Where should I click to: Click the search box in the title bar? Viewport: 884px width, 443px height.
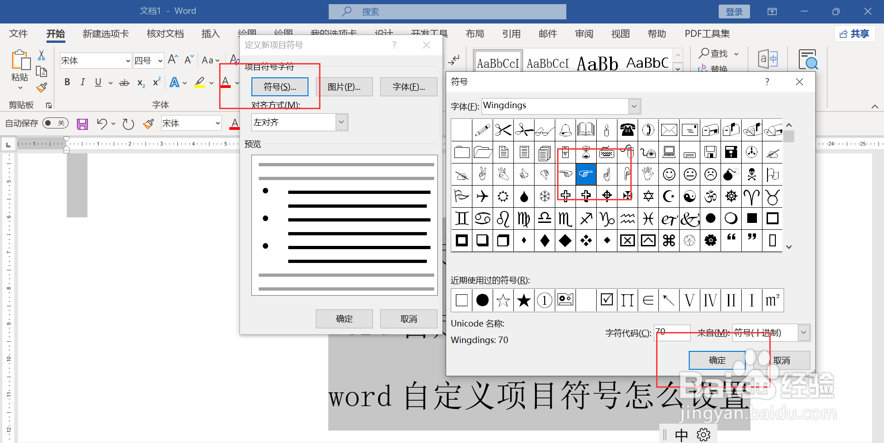pyautogui.click(x=447, y=12)
